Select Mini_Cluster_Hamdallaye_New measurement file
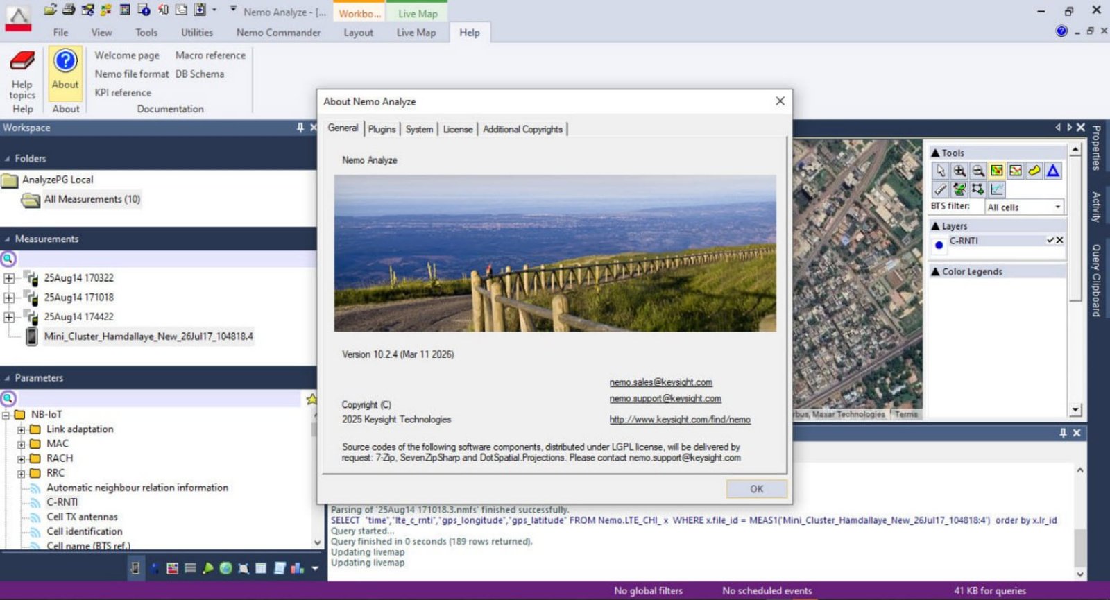The image size is (1110, 600). [148, 336]
